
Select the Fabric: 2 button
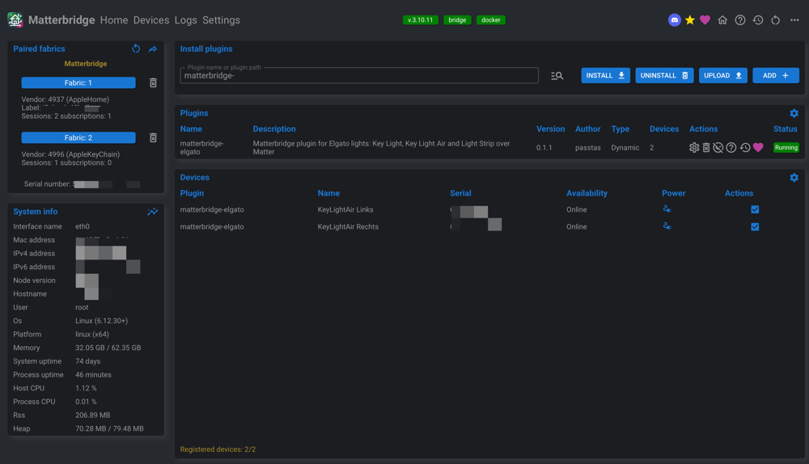78,137
